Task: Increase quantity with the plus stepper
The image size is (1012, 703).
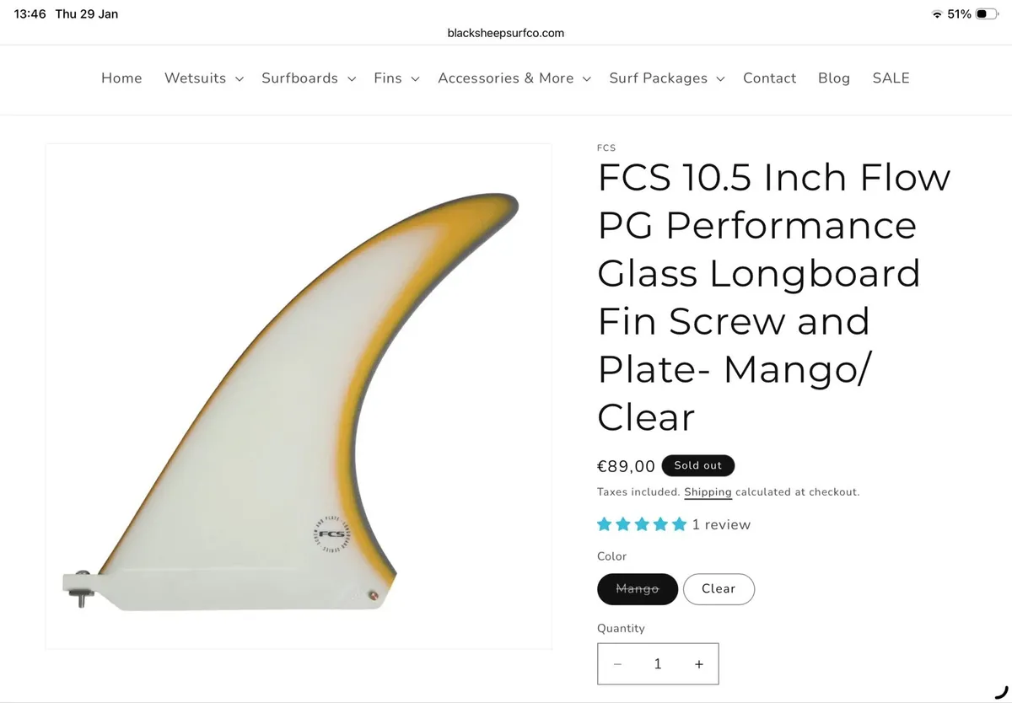Action: [698, 663]
